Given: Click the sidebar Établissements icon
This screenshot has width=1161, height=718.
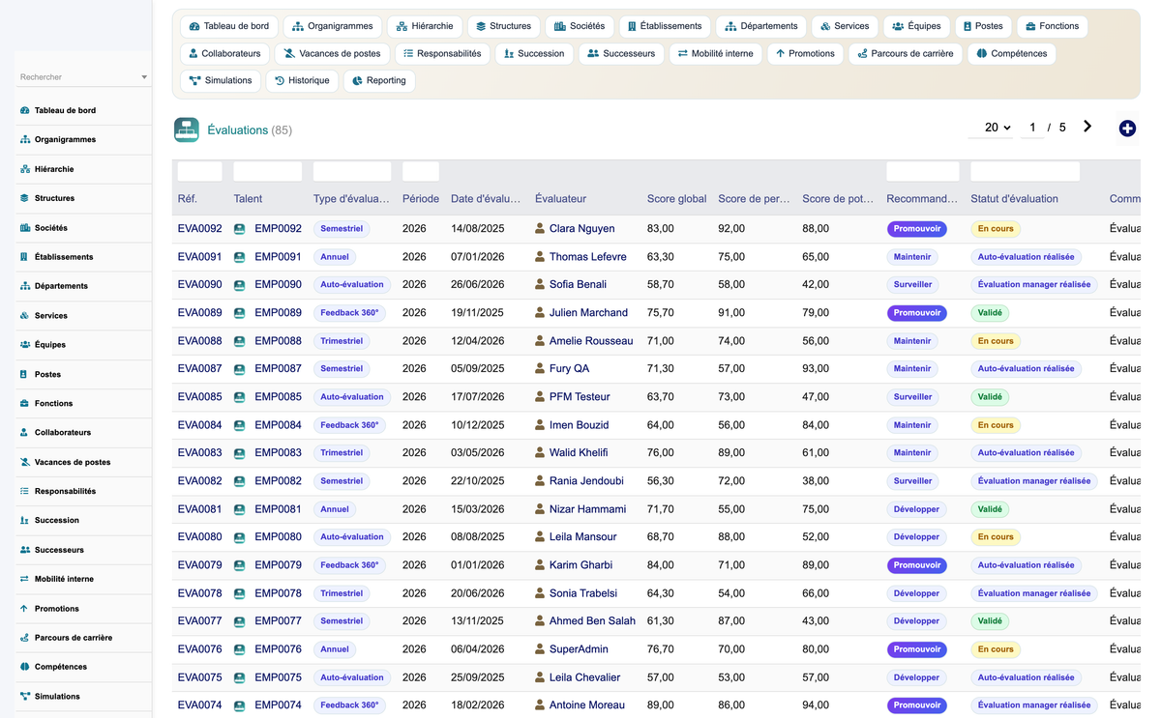Looking at the screenshot, I should pyautogui.click(x=24, y=257).
